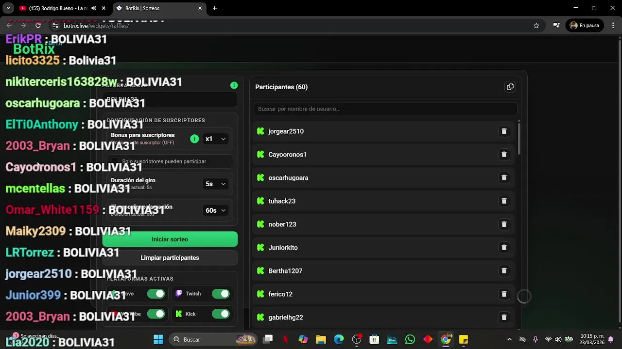Click the info icon next to Bonus para suscriptores
622x349 pixels.
[x=194, y=139]
